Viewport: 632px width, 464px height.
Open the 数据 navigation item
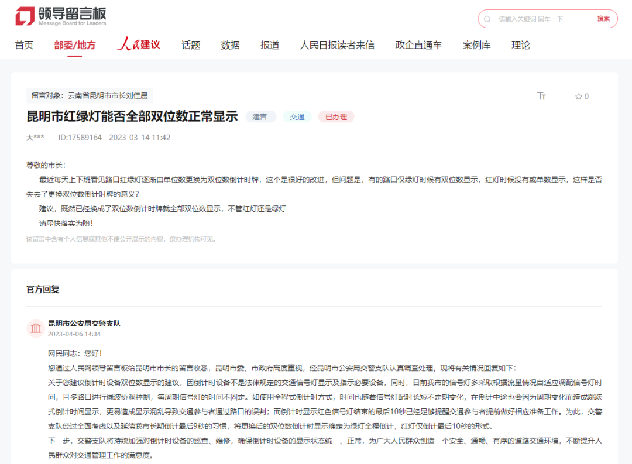tap(231, 44)
